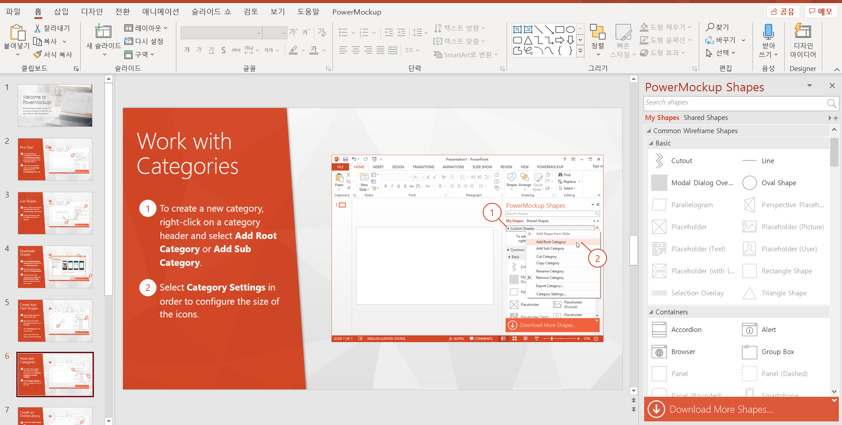The height and width of the screenshot is (425, 842).
Task: Switch to the 애니메이션 ribbon tab
Action: (x=160, y=11)
